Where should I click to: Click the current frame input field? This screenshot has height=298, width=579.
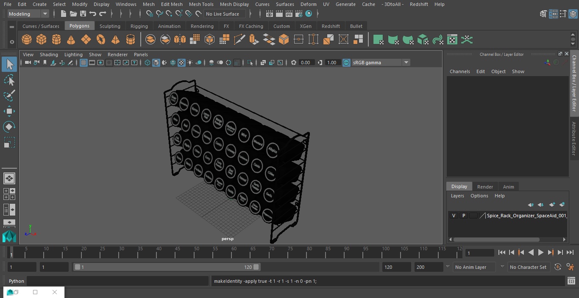(480, 253)
